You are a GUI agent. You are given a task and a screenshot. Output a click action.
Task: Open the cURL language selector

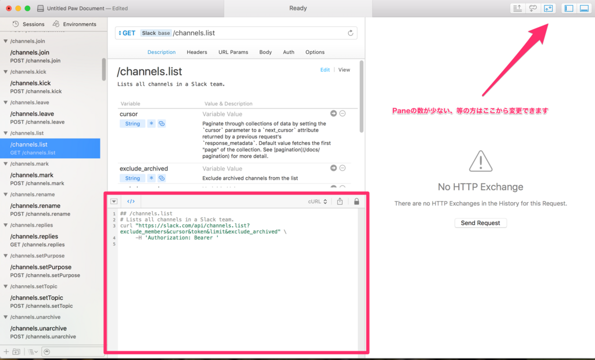(x=318, y=201)
